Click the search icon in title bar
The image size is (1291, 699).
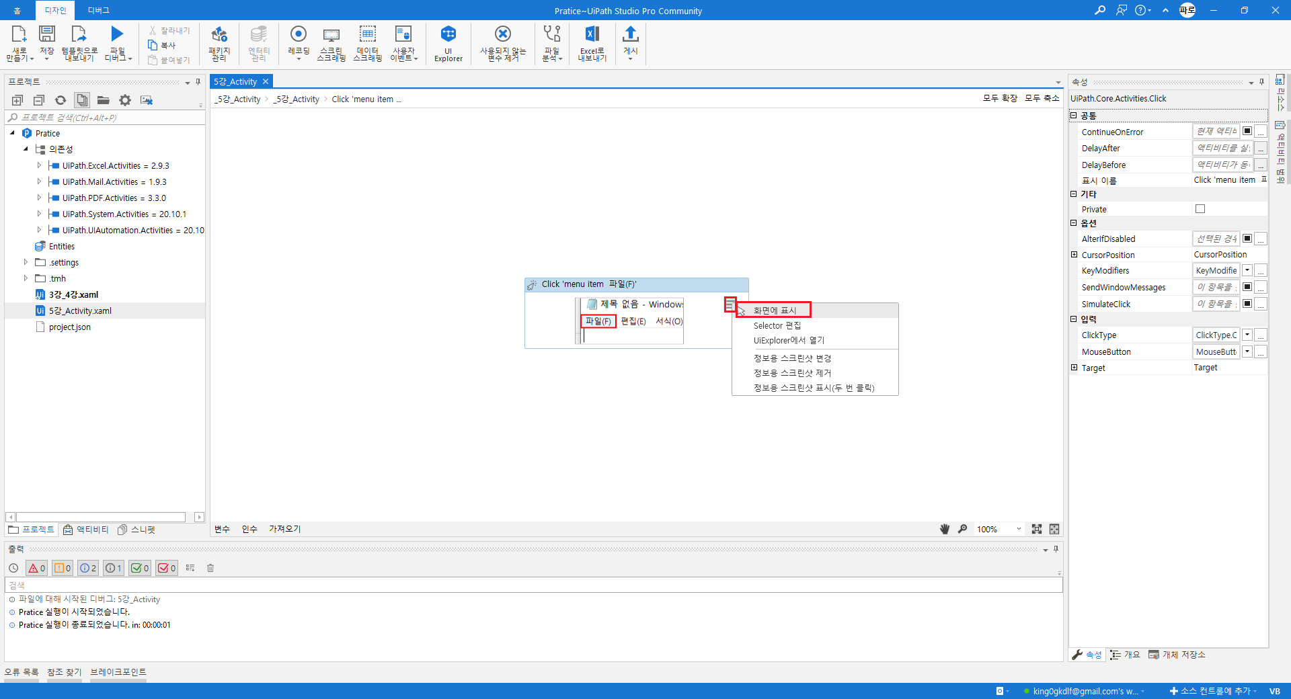pyautogui.click(x=1100, y=10)
